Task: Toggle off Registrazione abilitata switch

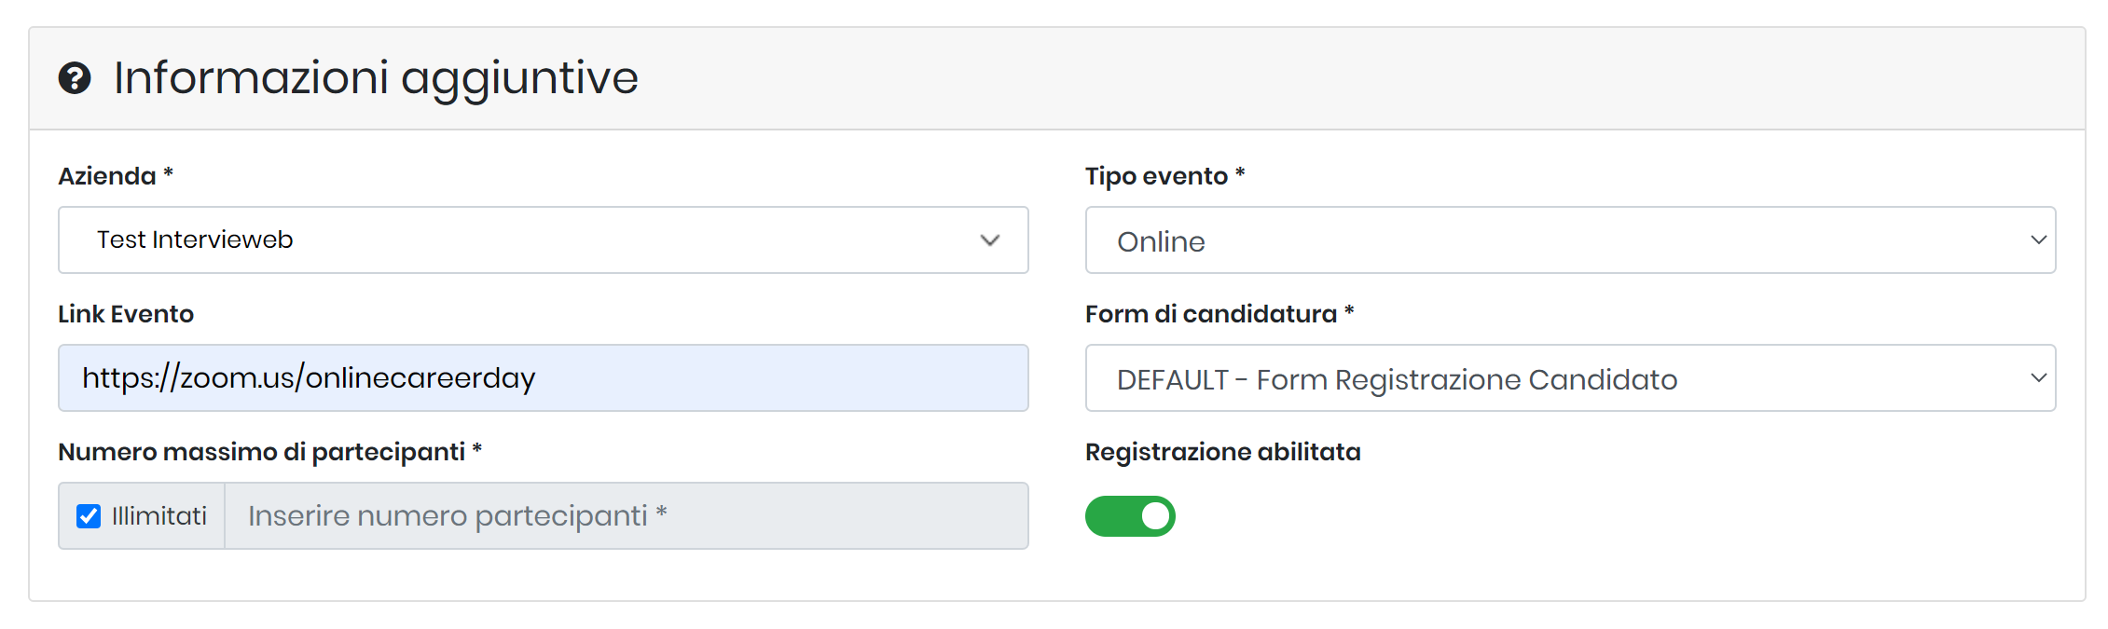Action: (x=1130, y=516)
